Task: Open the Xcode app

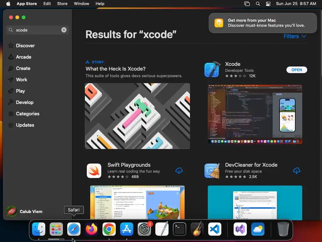Action: pos(297,70)
